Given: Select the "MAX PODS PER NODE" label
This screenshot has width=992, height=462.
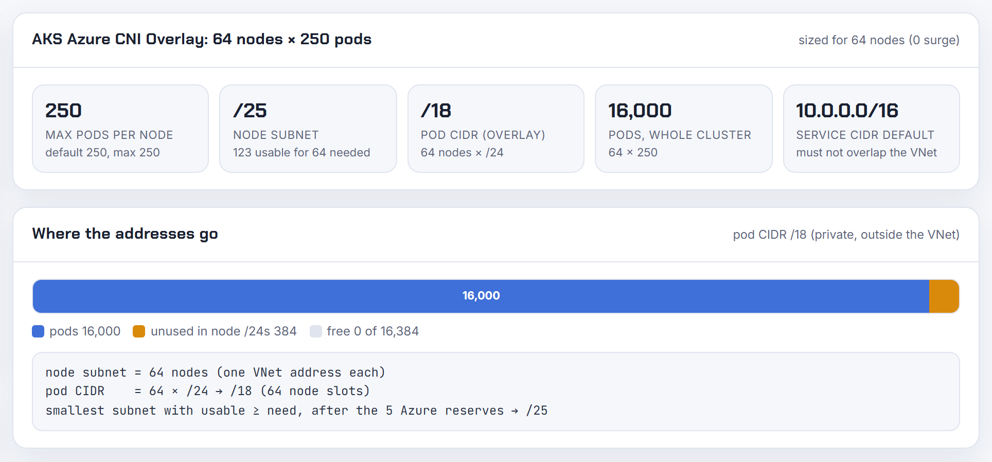Looking at the screenshot, I should click(109, 135).
